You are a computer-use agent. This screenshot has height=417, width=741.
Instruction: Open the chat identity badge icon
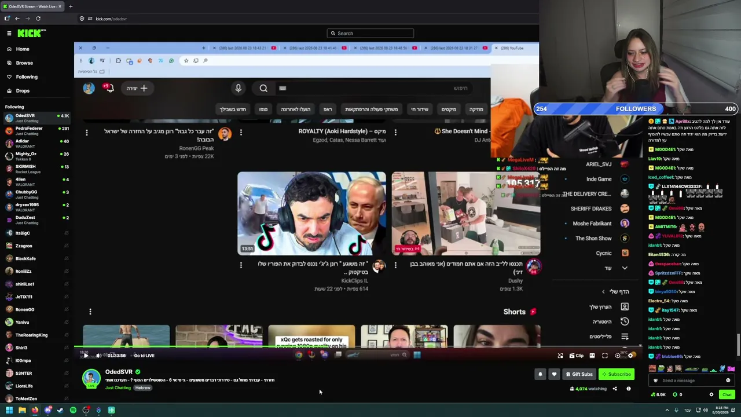(x=655, y=381)
